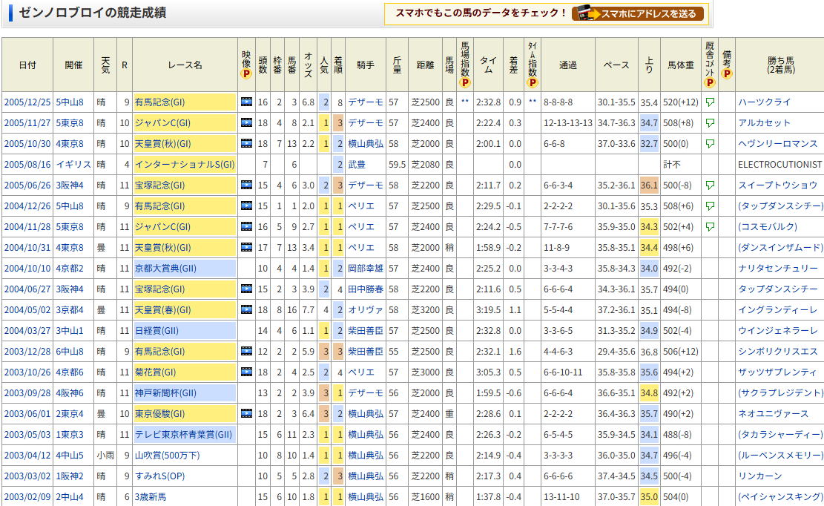Open stable comment bubble for 2005/12/25 race
824x506 pixels.
pos(710,102)
